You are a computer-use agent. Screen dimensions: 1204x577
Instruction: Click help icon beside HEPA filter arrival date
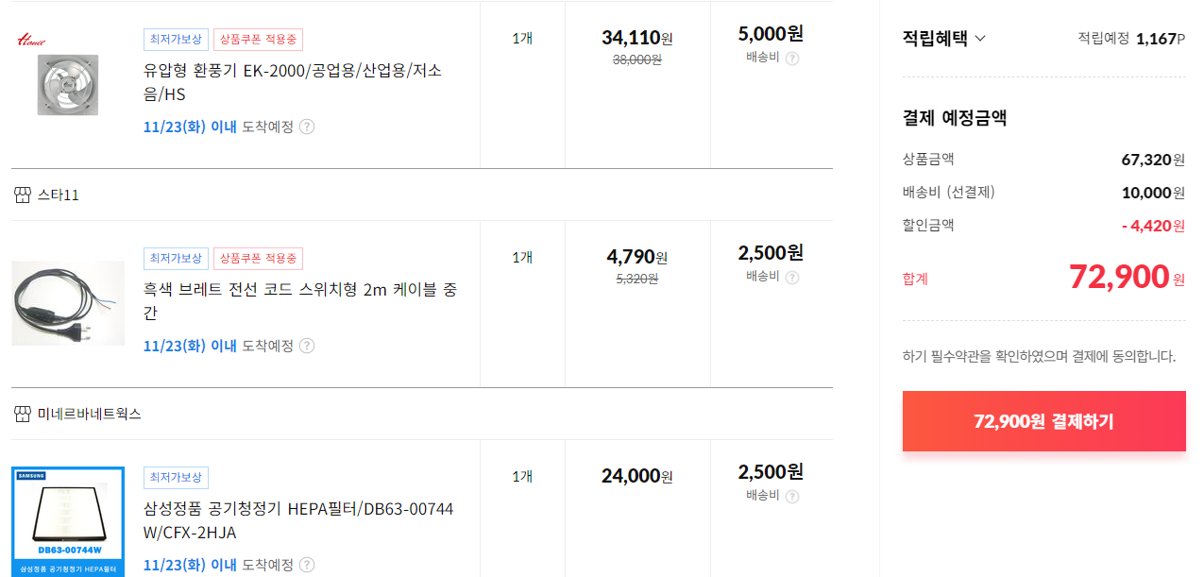(x=307, y=565)
